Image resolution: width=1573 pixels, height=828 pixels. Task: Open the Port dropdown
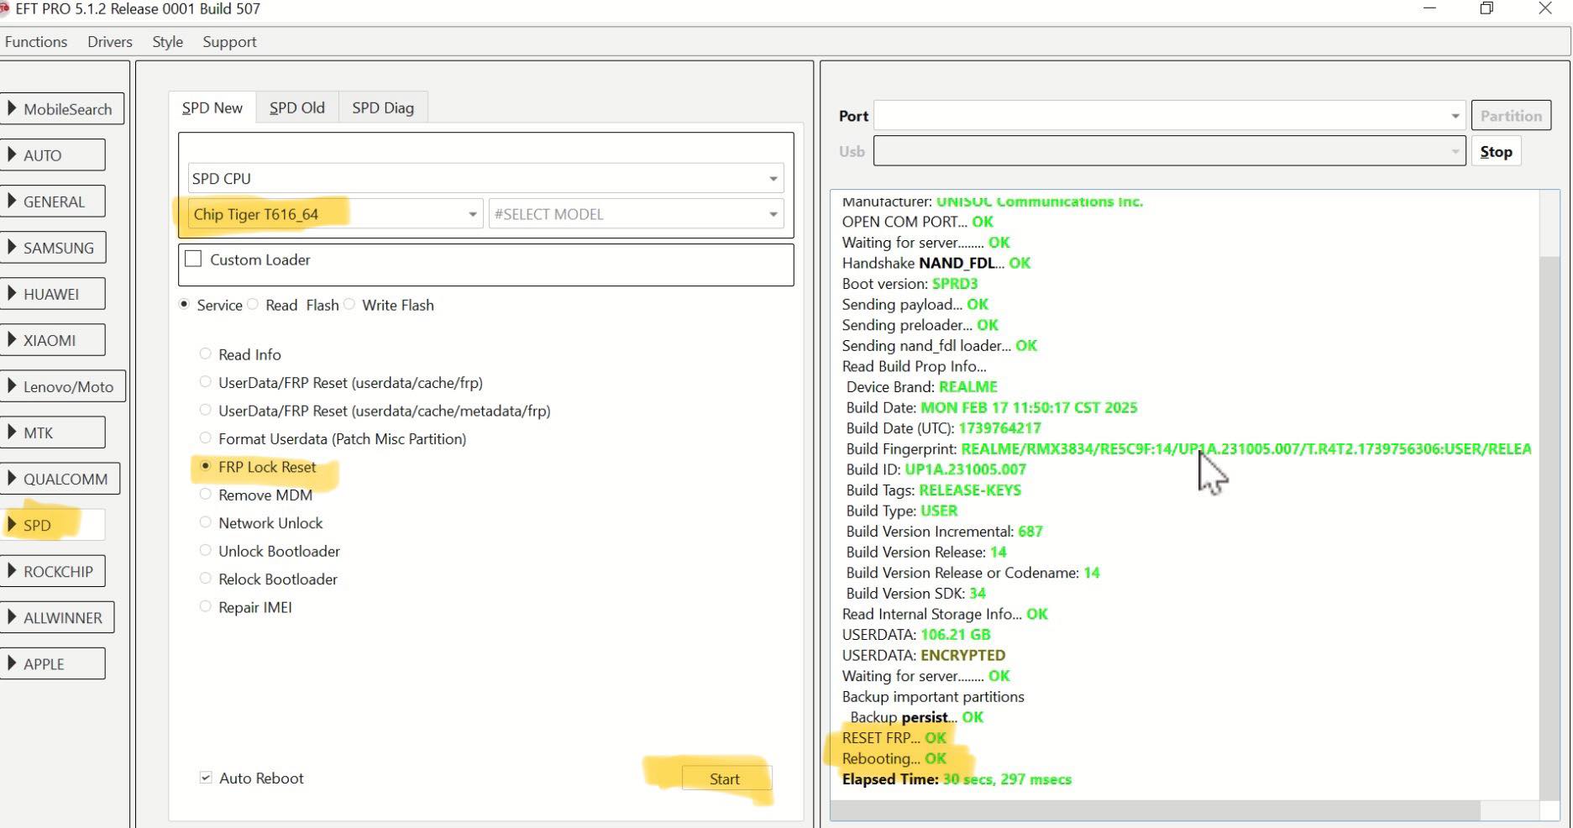(x=1170, y=116)
